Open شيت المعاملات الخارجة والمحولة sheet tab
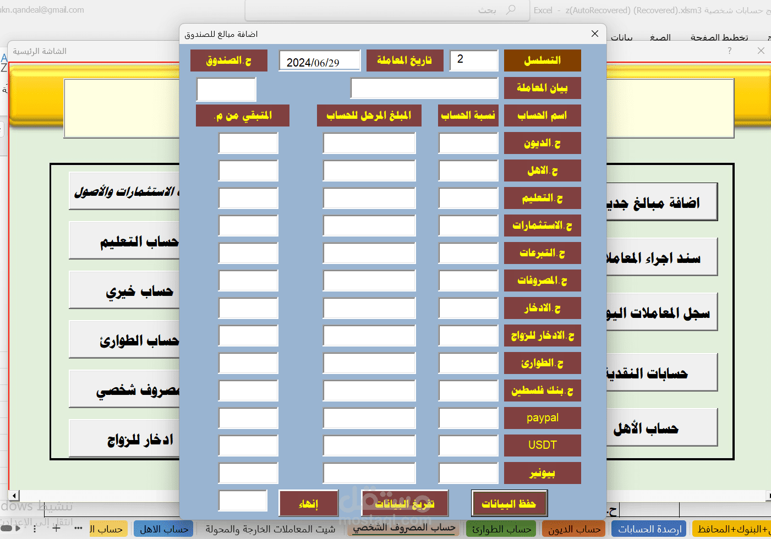This screenshot has width=771, height=539. [270, 529]
